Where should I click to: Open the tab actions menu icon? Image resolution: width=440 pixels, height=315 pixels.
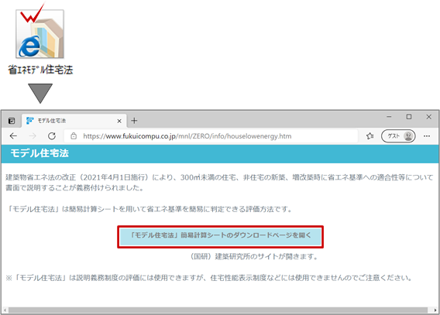coord(12,121)
